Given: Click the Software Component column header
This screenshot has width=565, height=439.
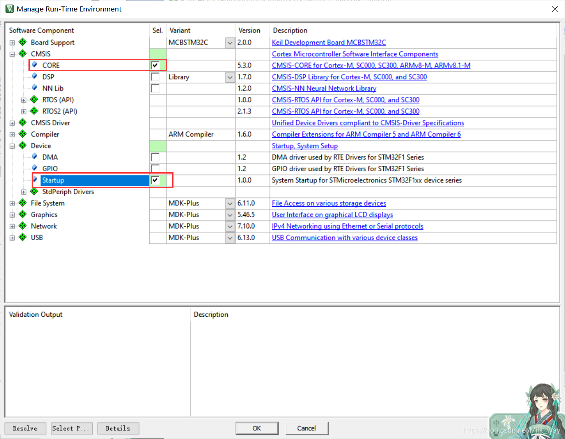Looking at the screenshot, I should [41, 30].
